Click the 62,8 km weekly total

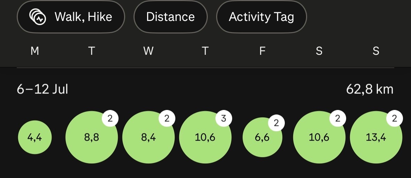(x=370, y=90)
